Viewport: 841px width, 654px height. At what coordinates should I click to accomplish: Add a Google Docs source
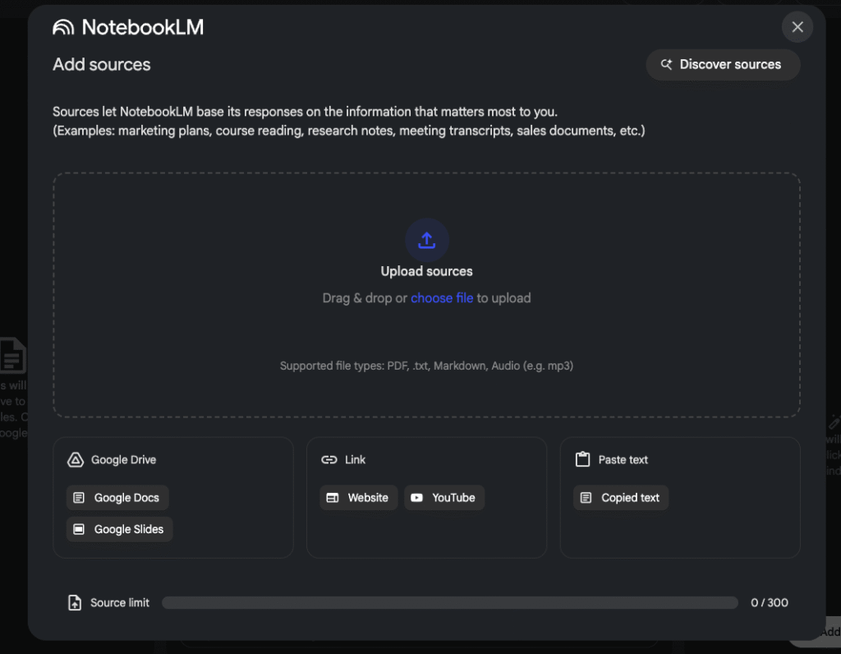click(x=117, y=498)
